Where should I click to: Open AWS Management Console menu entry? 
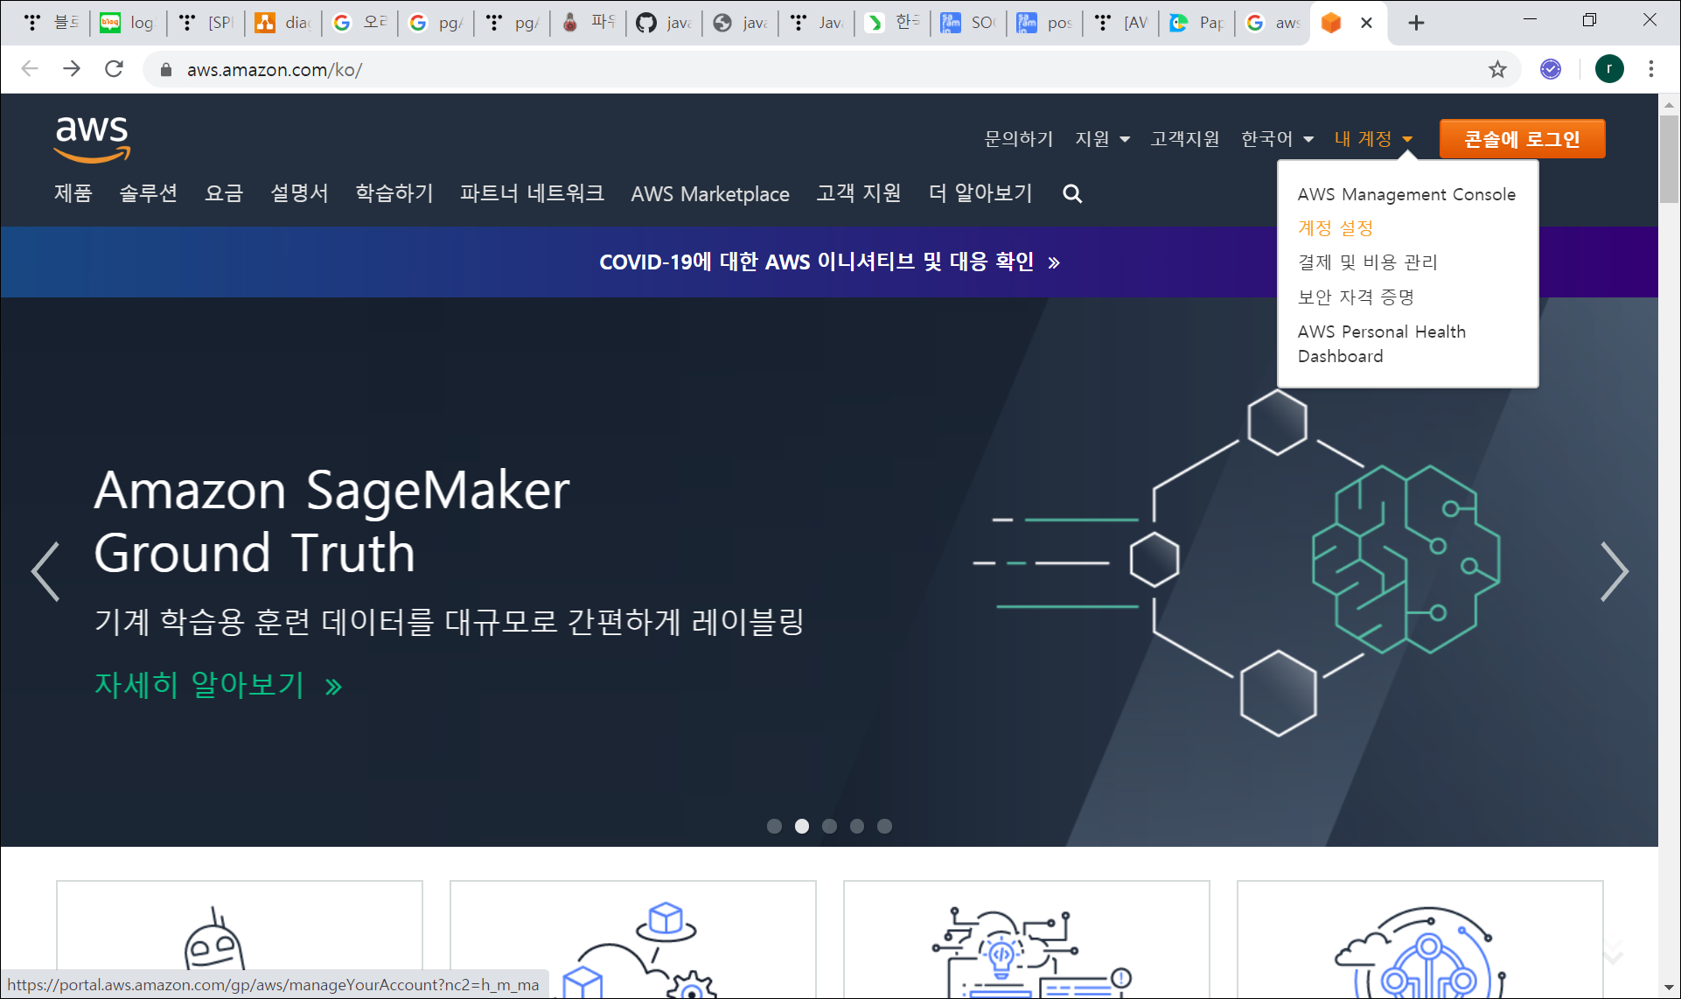click(x=1406, y=194)
